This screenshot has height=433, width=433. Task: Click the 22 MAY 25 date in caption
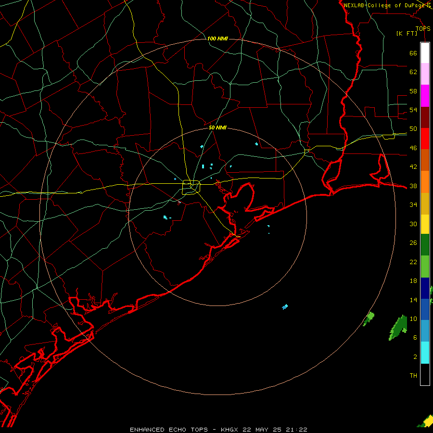262,430
